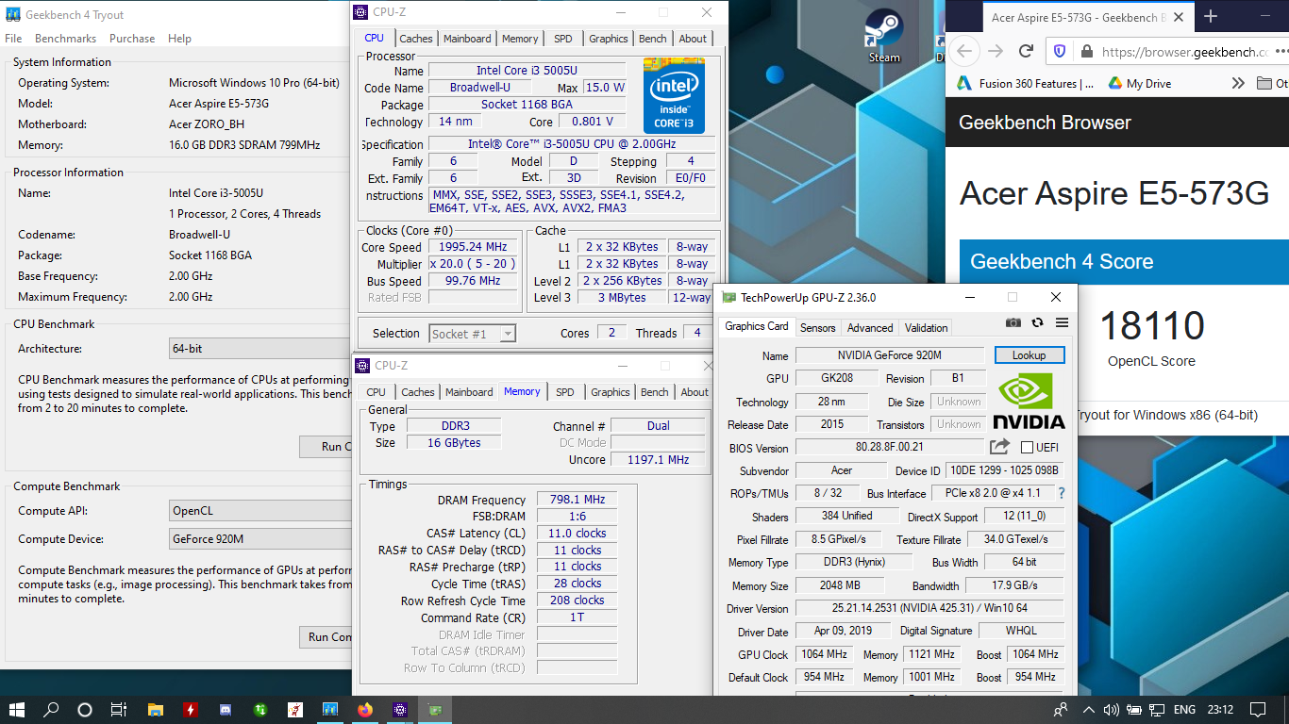
Task: Click the GPU-Z Lookup button
Action: [1029, 355]
